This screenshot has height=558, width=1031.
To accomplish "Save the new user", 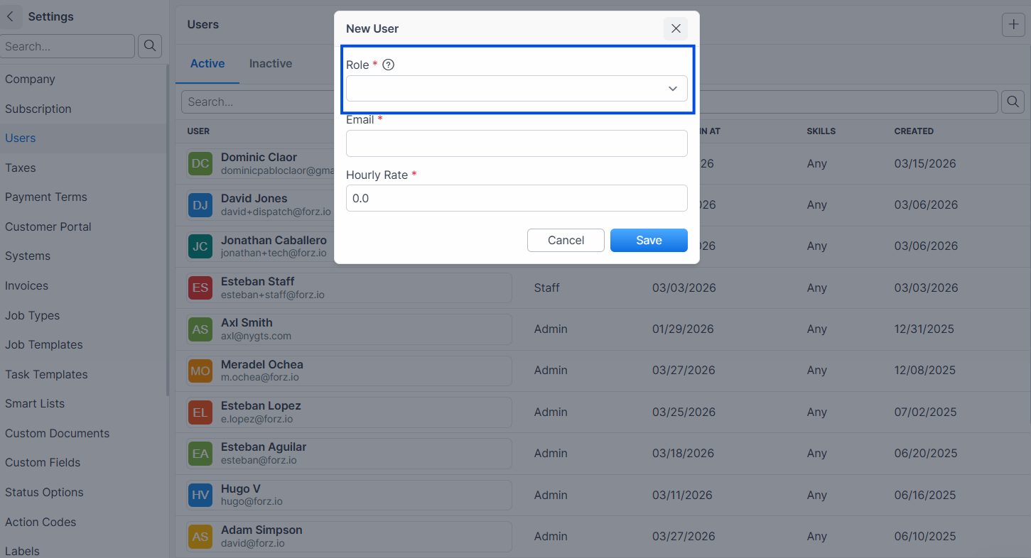I will (649, 240).
